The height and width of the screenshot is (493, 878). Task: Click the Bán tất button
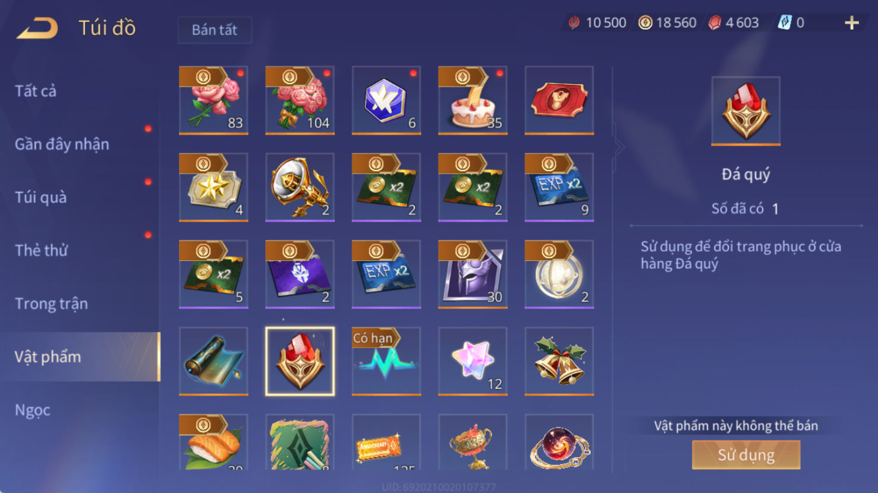pos(215,30)
